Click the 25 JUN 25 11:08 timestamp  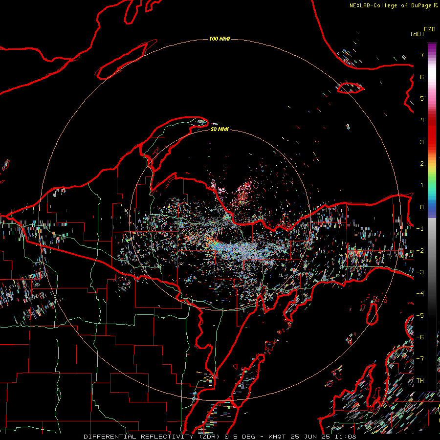pyautogui.click(x=323, y=437)
